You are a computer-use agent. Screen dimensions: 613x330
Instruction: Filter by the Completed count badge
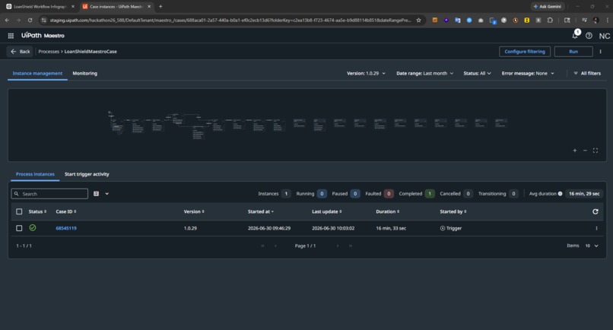click(x=430, y=194)
